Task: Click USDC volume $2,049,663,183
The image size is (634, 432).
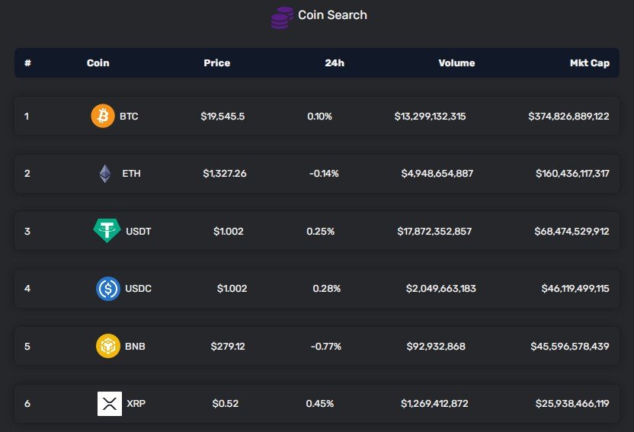Action: (x=441, y=289)
